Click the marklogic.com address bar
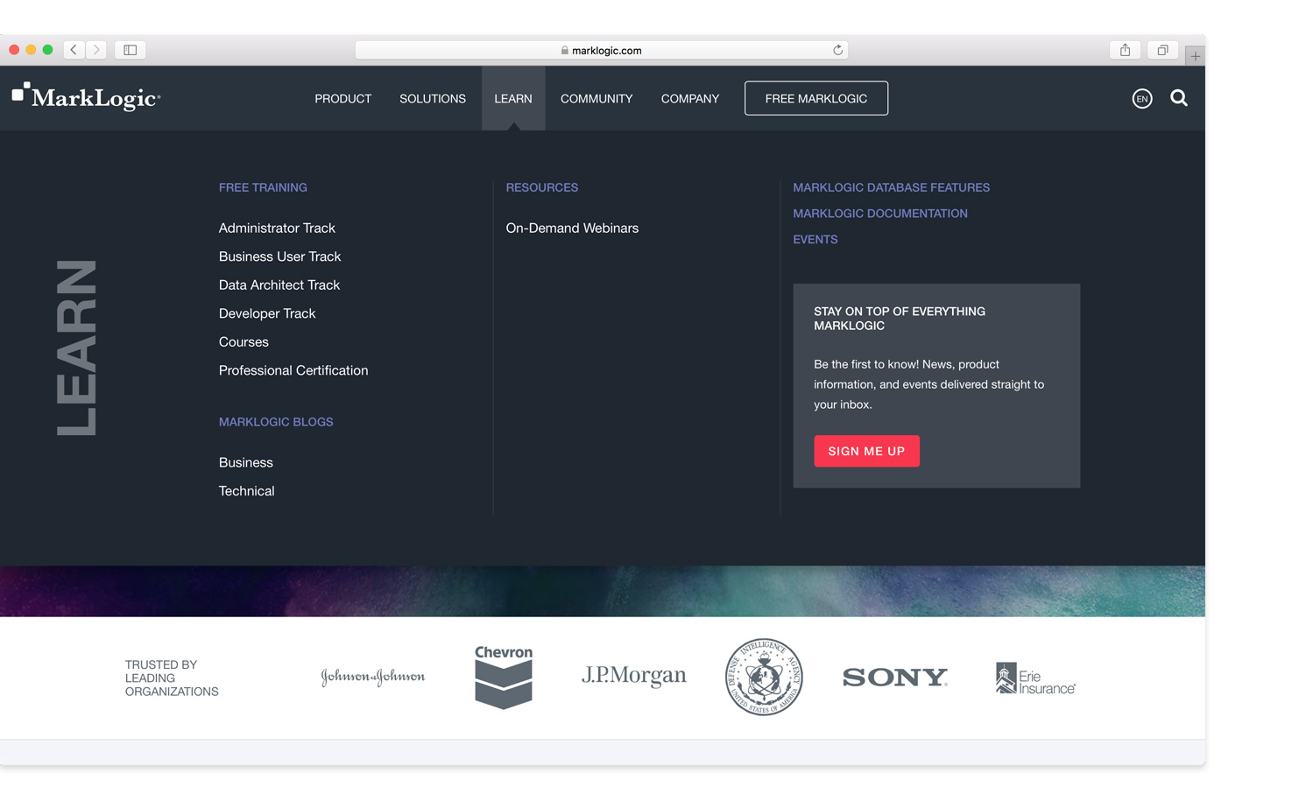 [602, 50]
